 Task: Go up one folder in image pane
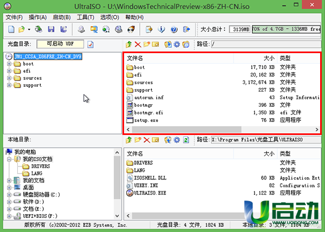coord(128,44)
